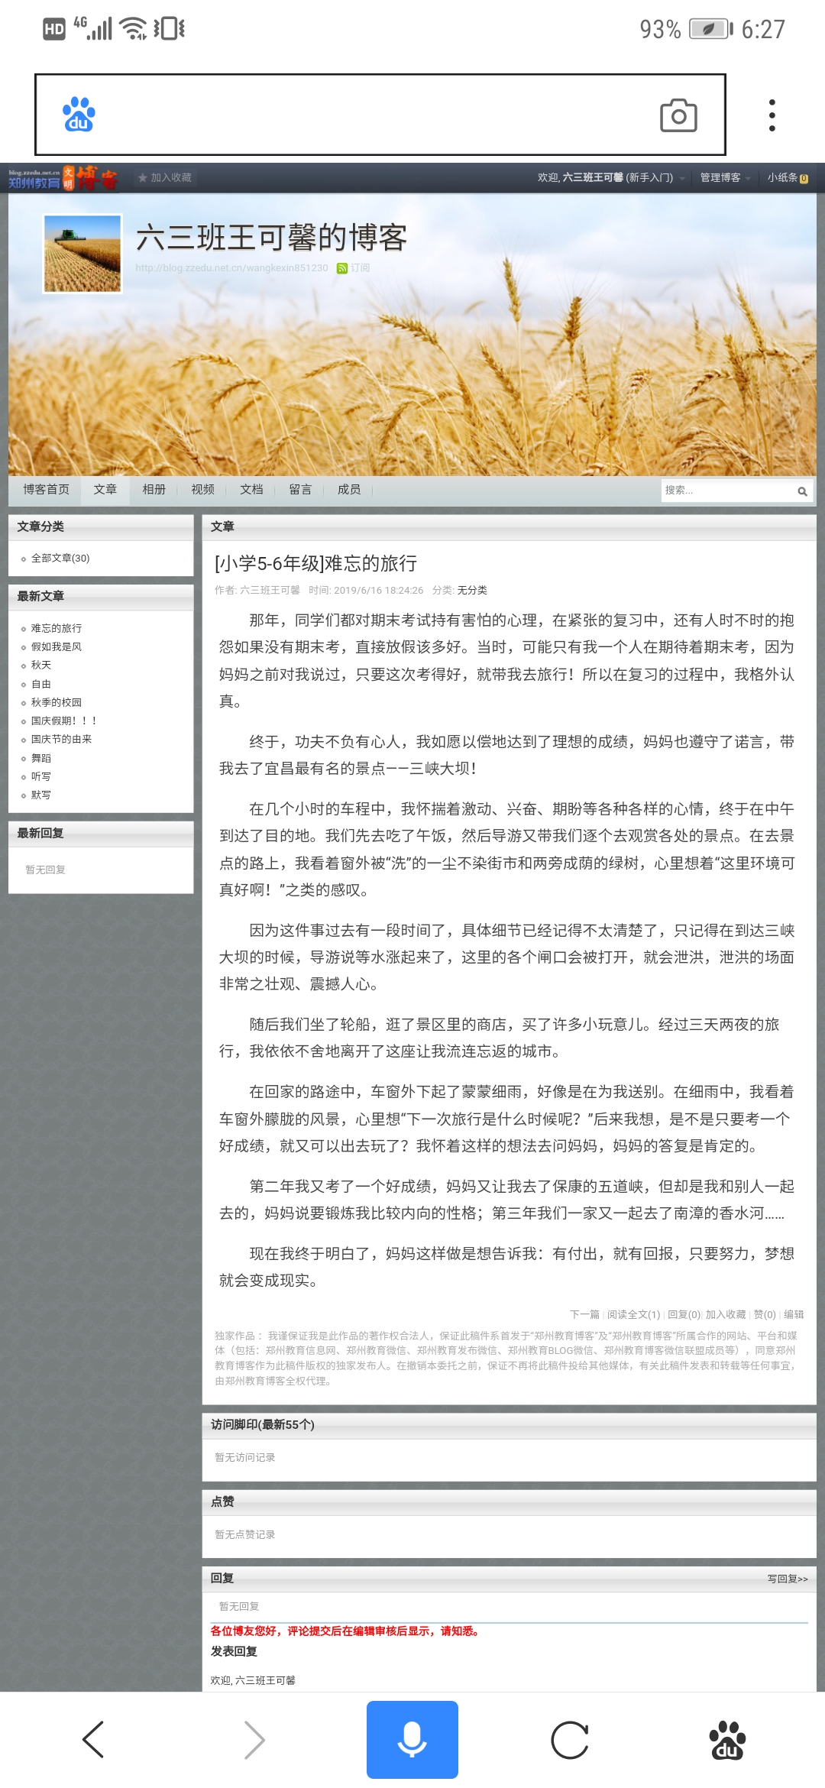825x1788 pixels.
Task: Expand the 六三班王可馨 user dropdown
Action: click(x=681, y=178)
